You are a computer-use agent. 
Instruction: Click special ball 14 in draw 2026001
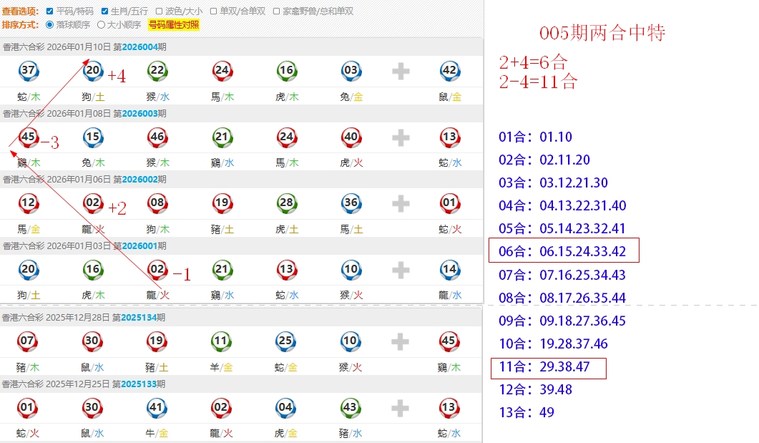[x=450, y=270]
